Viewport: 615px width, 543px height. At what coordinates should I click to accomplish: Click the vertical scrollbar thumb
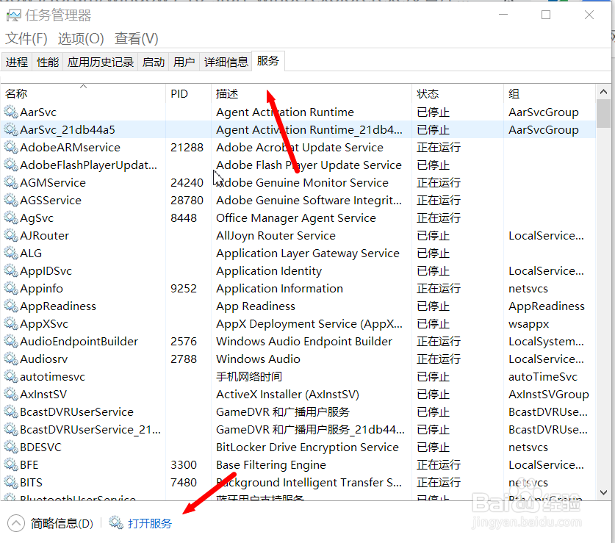click(603, 113)
